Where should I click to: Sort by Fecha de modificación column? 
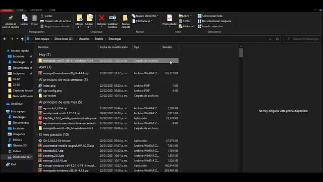pyautogui.click(x=114, y=47)
